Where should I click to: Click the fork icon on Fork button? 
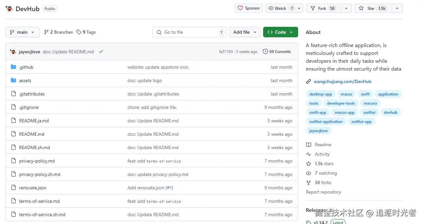[x=313, y=8]
